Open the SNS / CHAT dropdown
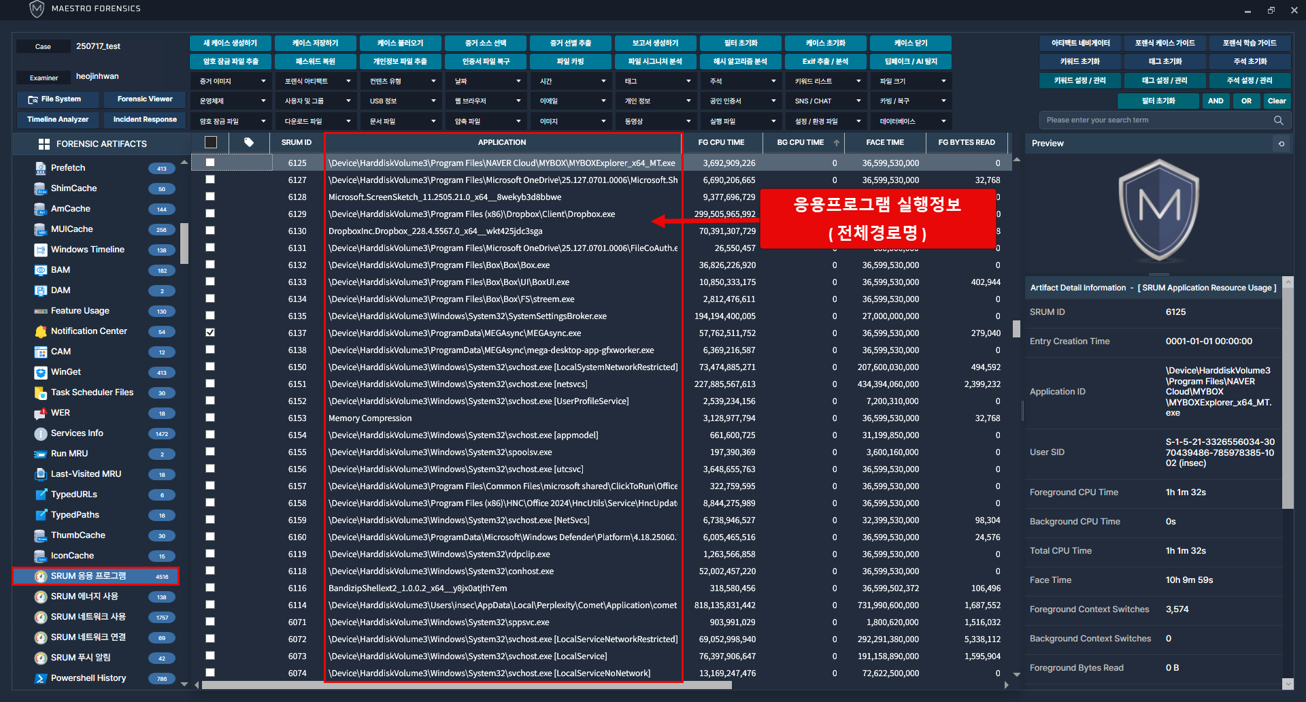Screen dimensions: 1306x702 pyautogui.click(x=827, y=101)
